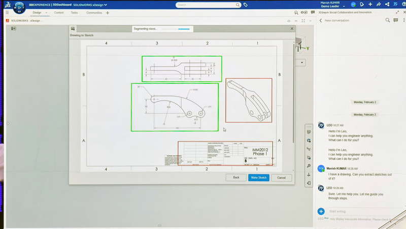Expand the left side panel arrow

(x=8, y=123)
